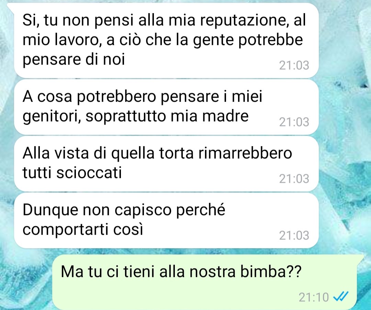Tap the 21:10 timestamp on the green bubble
The height and width of the screenshot is (310, 371).
314,297
